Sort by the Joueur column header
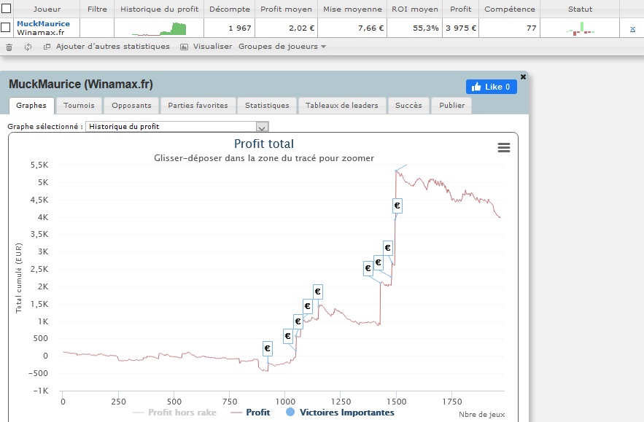The height and width of the screenshot is (422, 644). click(47, 9)
